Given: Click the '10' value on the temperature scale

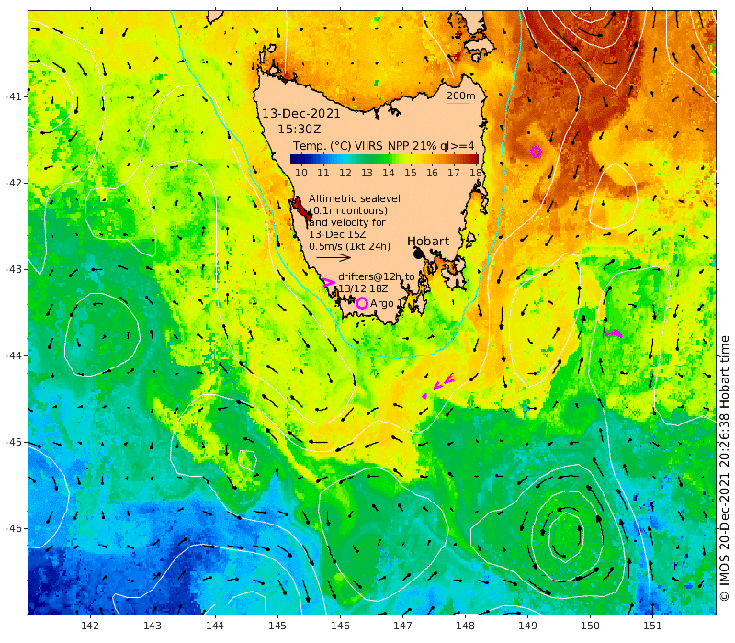Looking at the screenshot, I should point(301,173).
